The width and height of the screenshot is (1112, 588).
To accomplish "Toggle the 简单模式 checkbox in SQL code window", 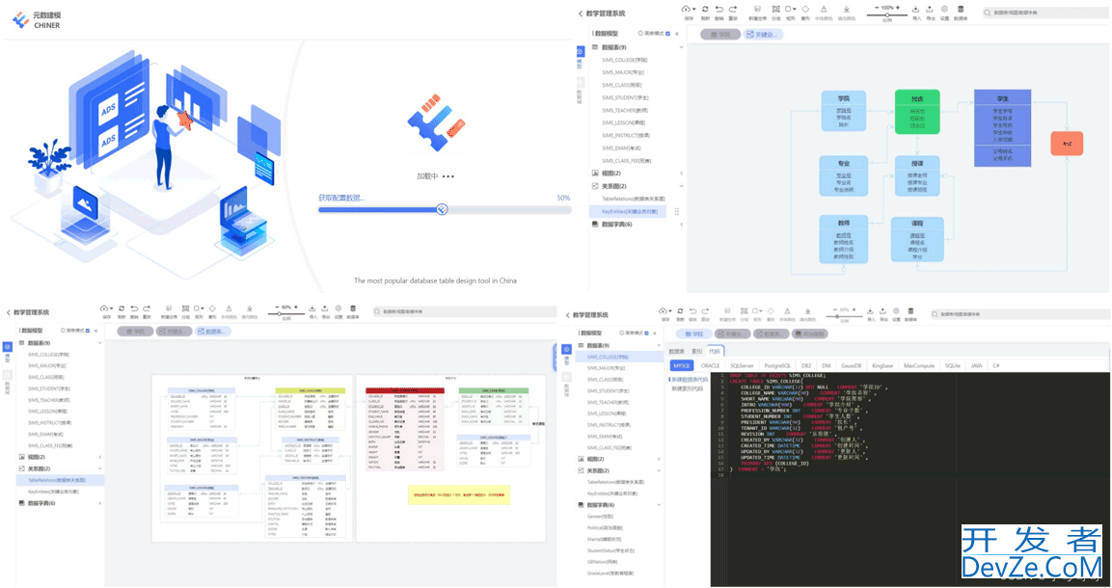I will pos(648,333).
